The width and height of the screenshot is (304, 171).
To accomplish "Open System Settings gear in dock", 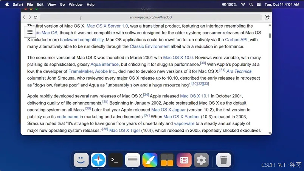I will [201, 160].
